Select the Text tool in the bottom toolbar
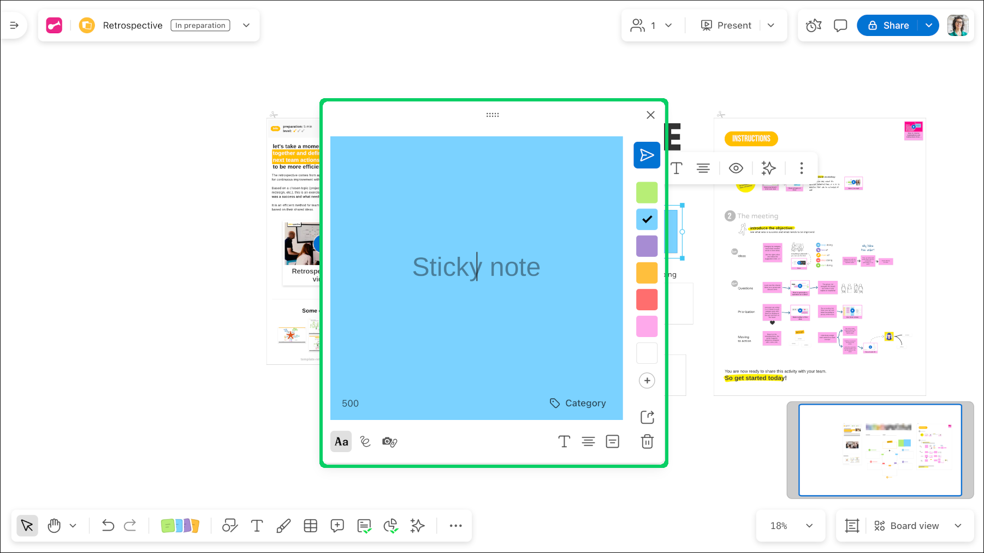 click(257, 525)
